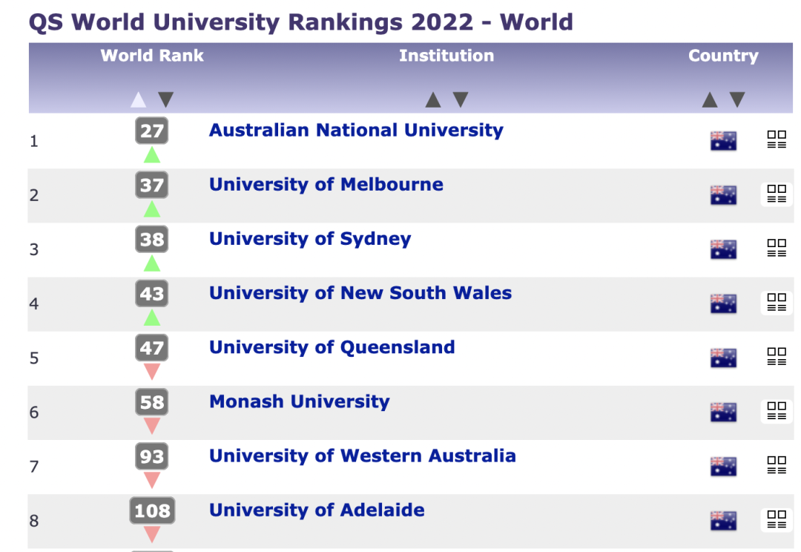
Task: Open University of New South Wales link
Action: tap(360, 293)
